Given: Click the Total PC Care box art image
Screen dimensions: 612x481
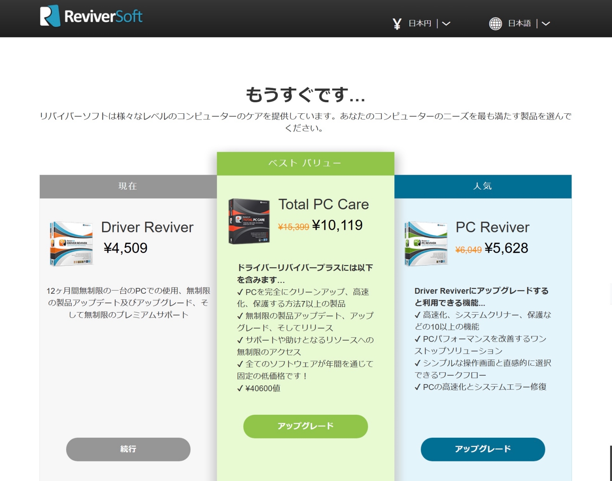Looking at the screenshot, I should (249, 221).
